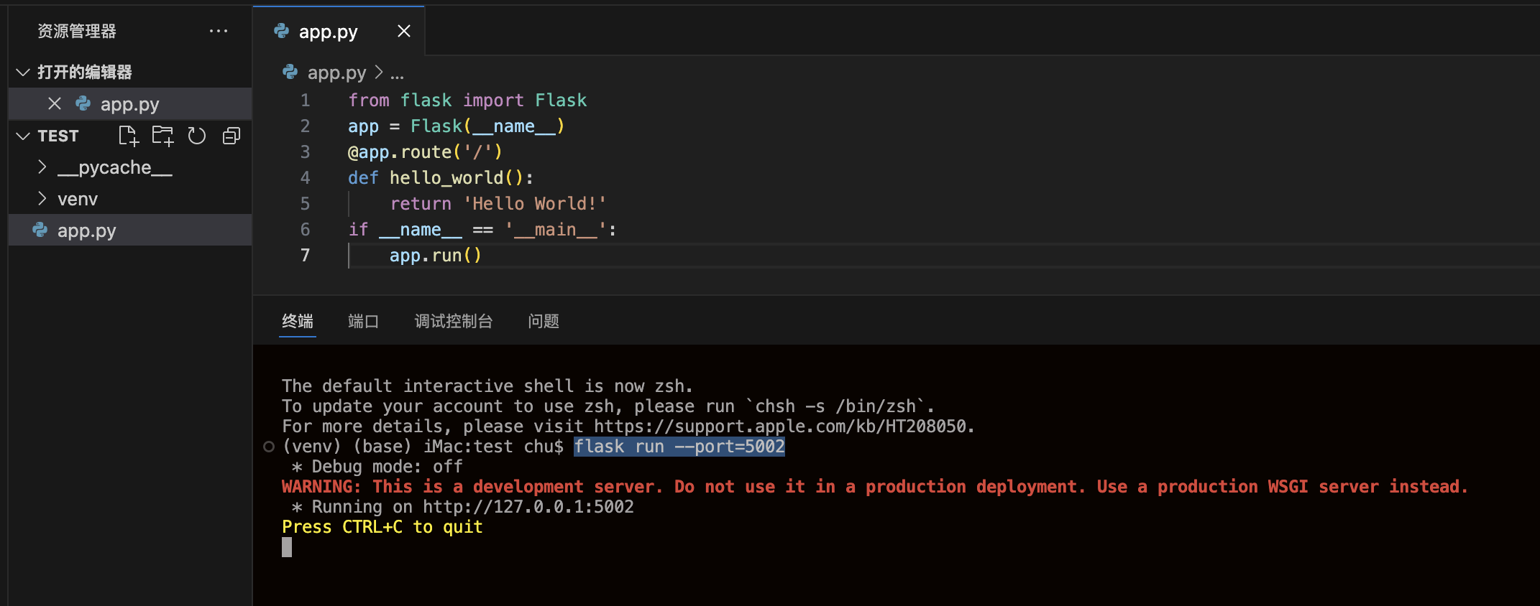Image resolution: width=1540 pixels, height=606 pixels.
Task: Switch to the 问题 problems tab
Action: (x=544, y=321)
